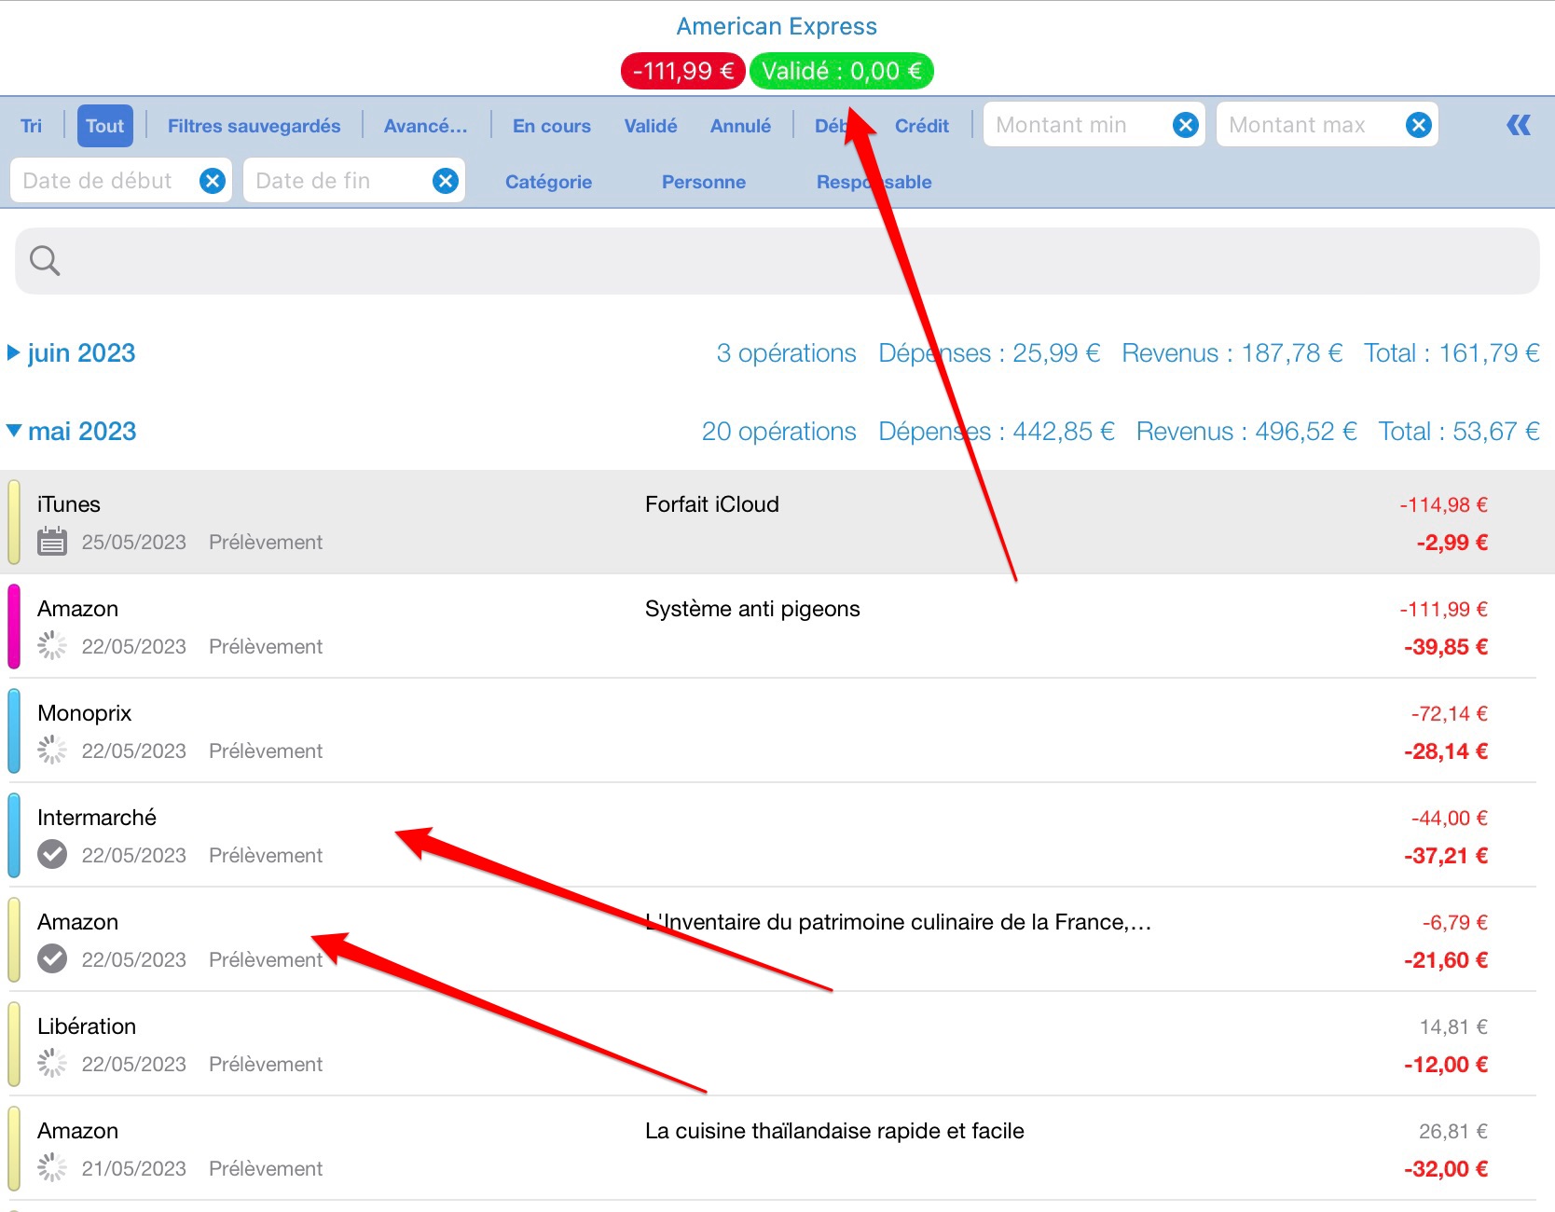This screenshot has height=1212, width=1555.
Task: Toggle validated checkmark on Intermarché operation
Action: (52, 855)
